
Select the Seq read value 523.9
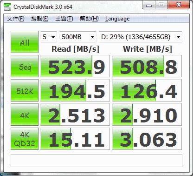point(75,66)
